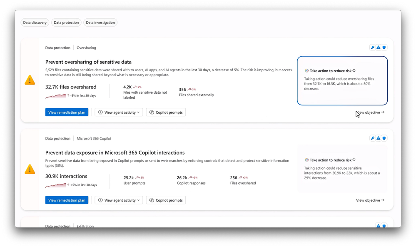Click the shield icon on Oversharing card
Viewport: 416px width, 247px height.
coord(384,47)
